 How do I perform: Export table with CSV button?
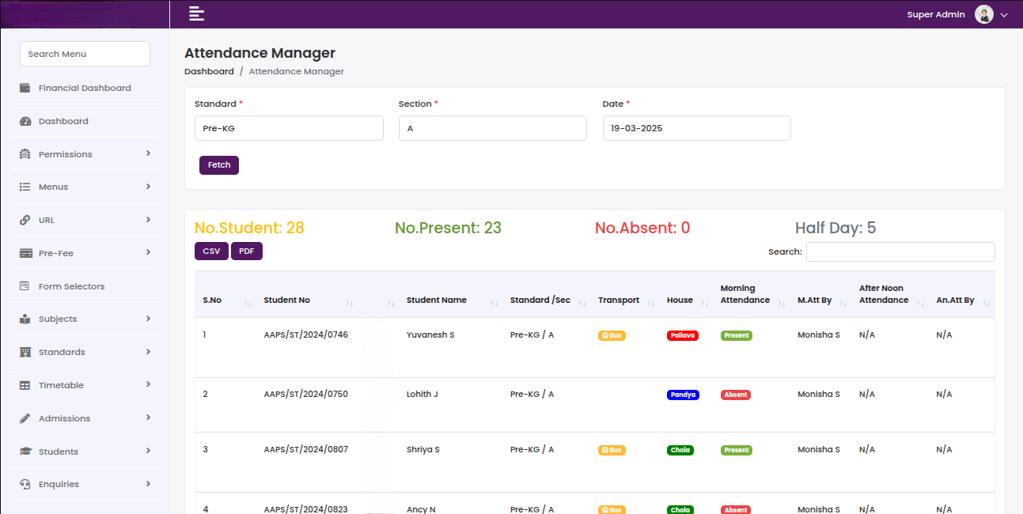pos(211,251)
